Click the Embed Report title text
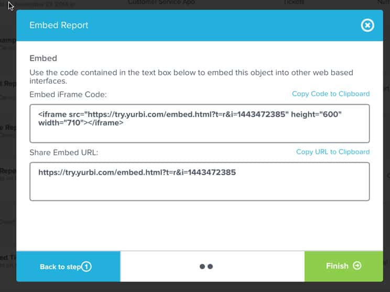Viewport: 390px width, 292px height. [x=59, y=25]
